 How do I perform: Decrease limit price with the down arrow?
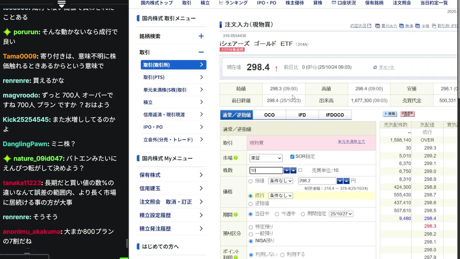340,181
